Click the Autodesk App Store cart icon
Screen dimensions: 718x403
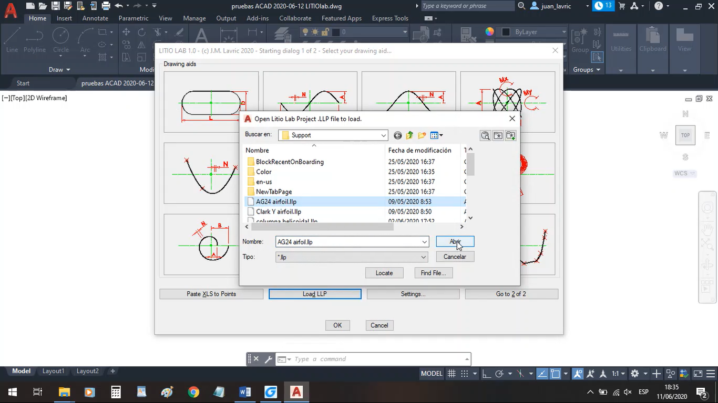tap(623, 6)
